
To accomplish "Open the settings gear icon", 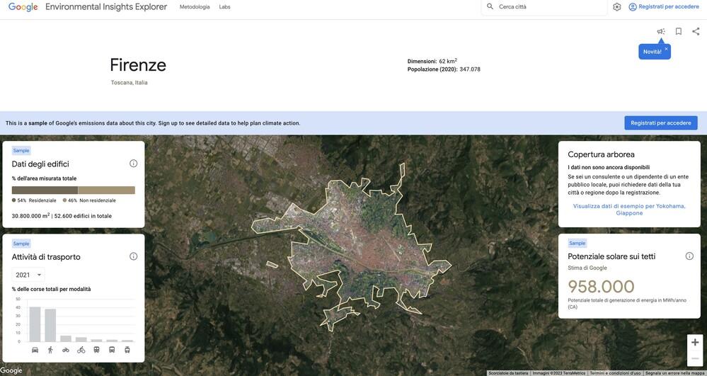I will click(x=617, y=7).
